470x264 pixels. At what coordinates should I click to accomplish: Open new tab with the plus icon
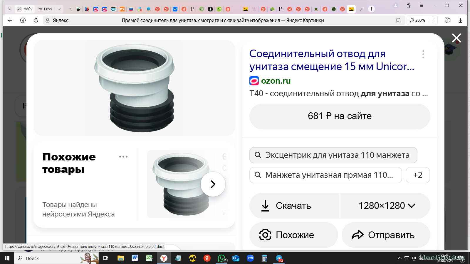click(x=371, y=9)
